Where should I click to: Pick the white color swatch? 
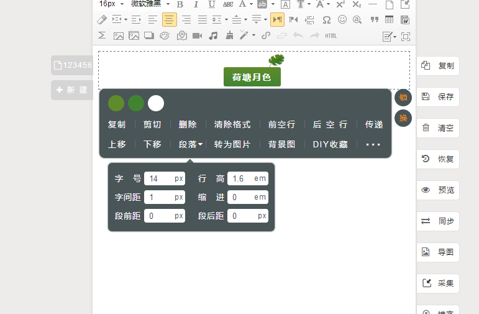click(156, 103)
